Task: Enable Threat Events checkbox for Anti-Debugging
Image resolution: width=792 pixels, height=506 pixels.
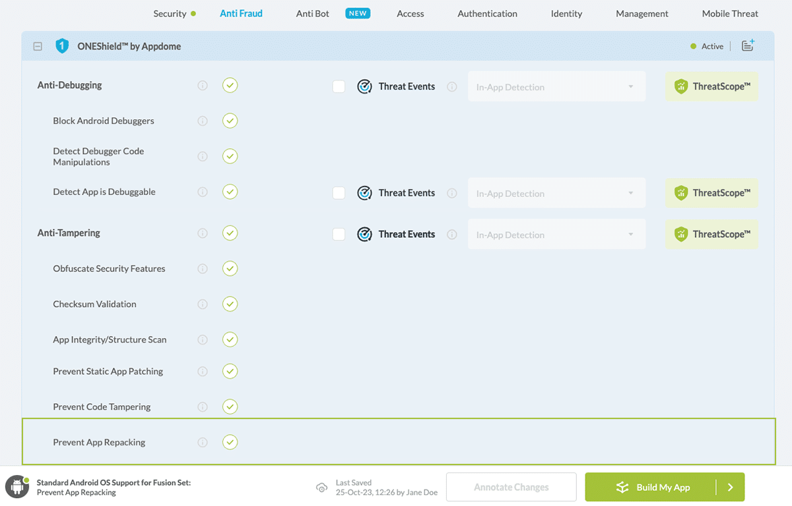Action: point(339,86)
